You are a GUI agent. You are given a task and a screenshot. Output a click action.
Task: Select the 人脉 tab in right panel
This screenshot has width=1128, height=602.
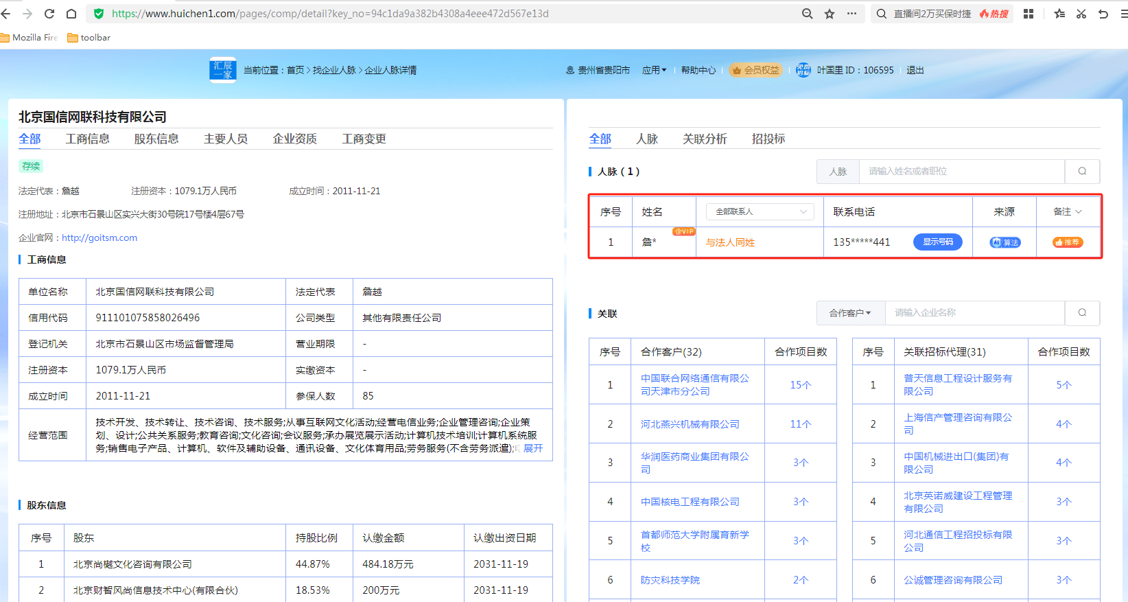647,139
